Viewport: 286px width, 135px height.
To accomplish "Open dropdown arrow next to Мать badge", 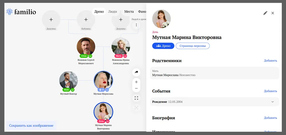I will [x=125, y=56].
